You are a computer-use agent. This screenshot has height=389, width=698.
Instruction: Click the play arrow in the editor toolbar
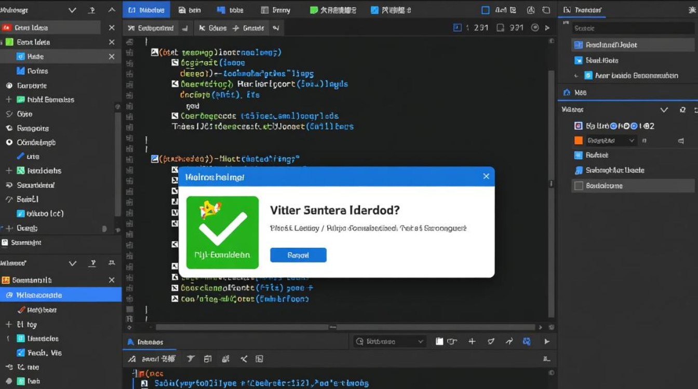547,28
